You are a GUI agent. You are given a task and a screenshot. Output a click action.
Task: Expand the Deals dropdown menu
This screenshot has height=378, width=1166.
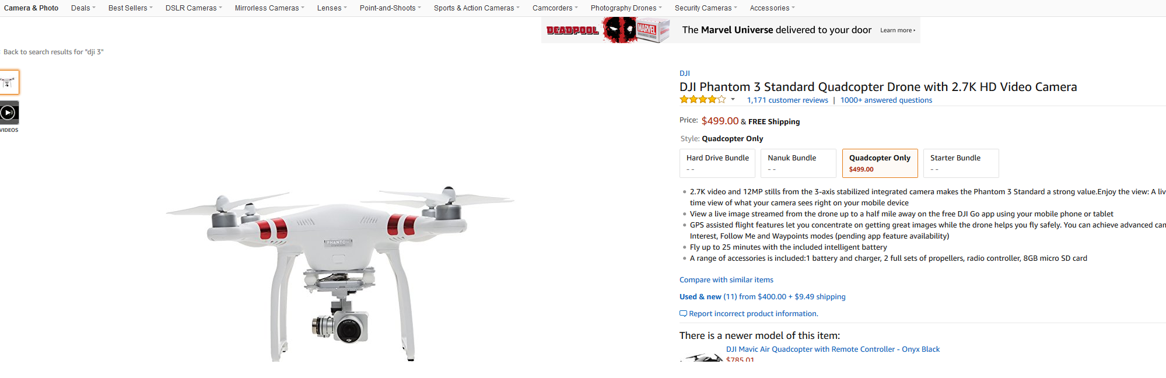pos(83,8)
